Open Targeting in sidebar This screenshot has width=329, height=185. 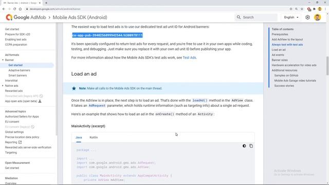11,153
